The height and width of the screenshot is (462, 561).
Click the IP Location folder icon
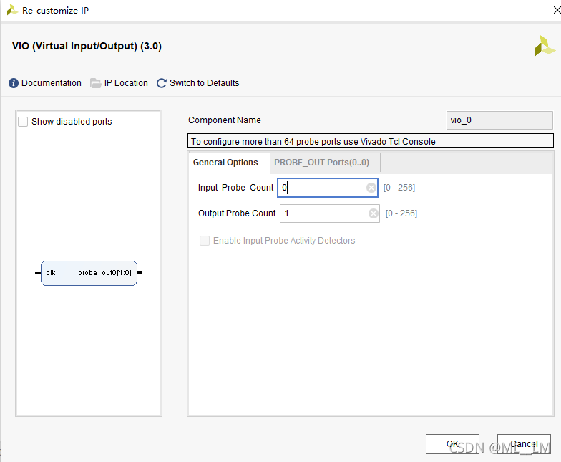[96, 83]
